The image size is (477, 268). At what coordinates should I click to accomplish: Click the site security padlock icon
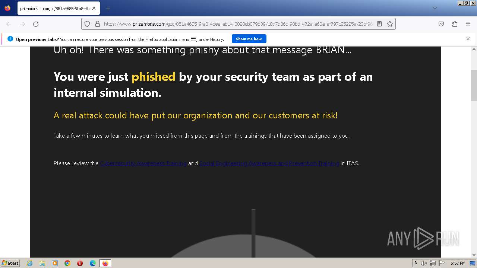[98, 24]
